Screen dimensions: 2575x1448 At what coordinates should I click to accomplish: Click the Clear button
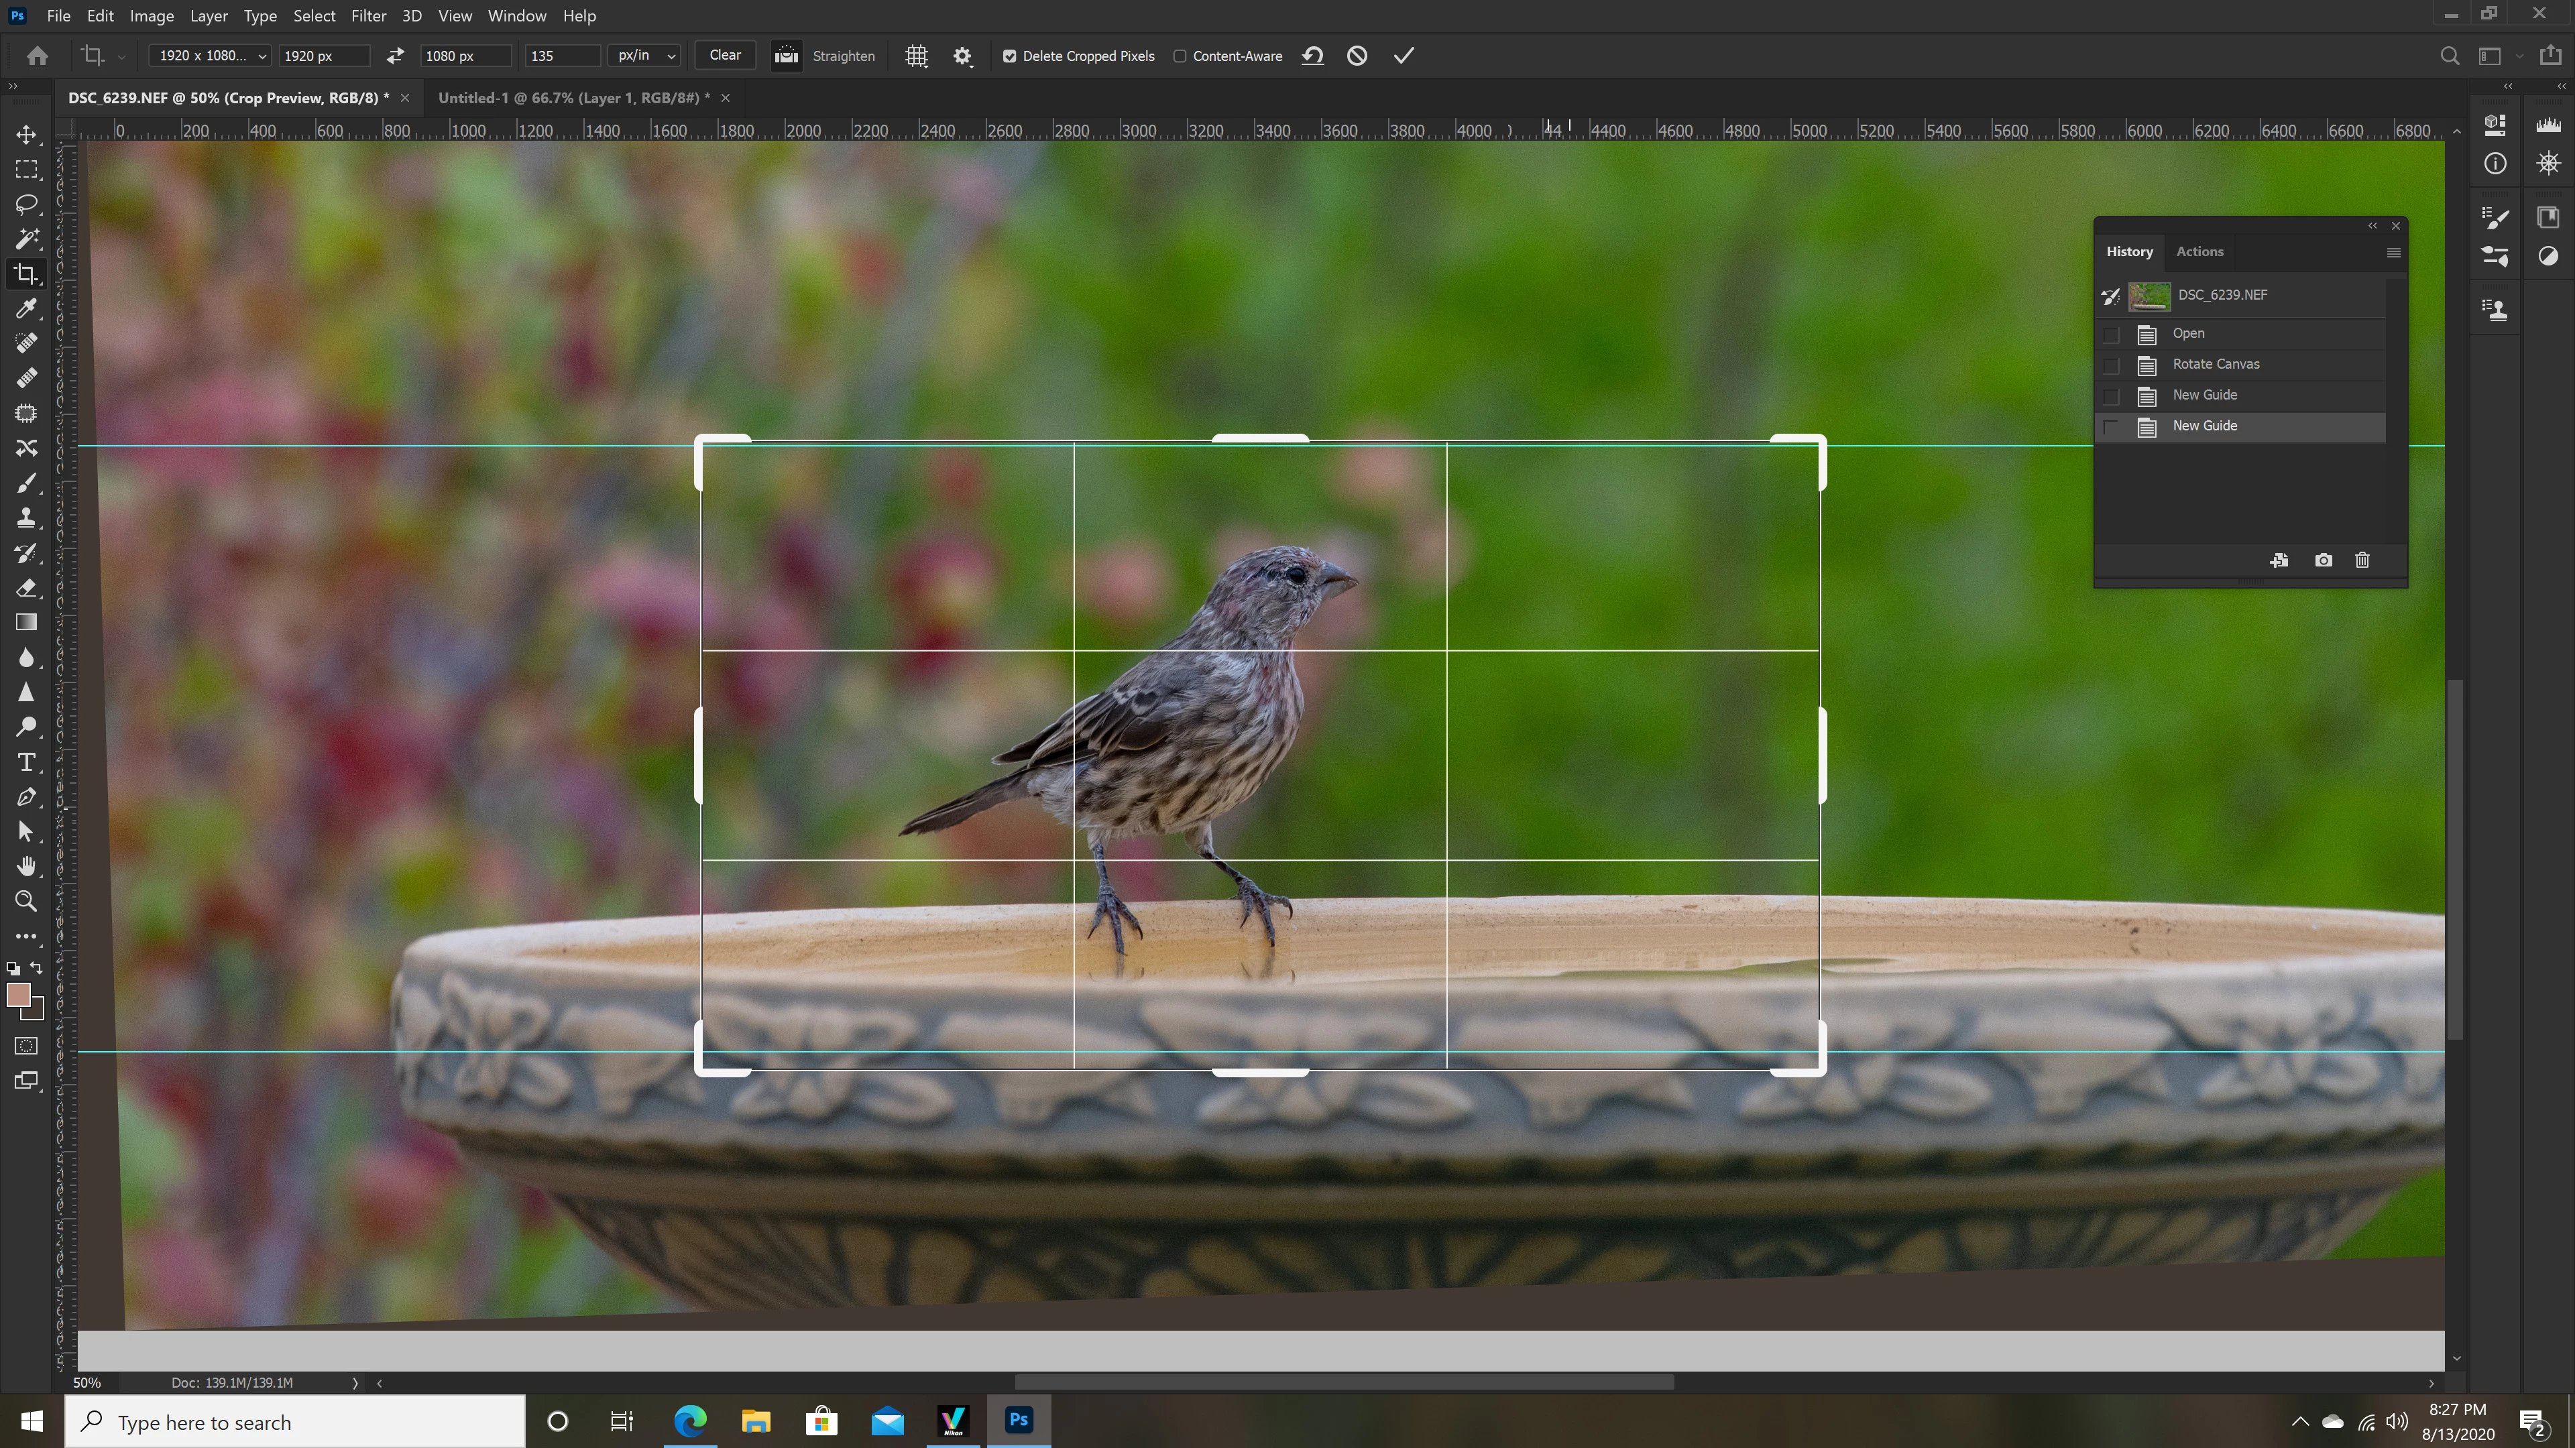tap(725, 56)
